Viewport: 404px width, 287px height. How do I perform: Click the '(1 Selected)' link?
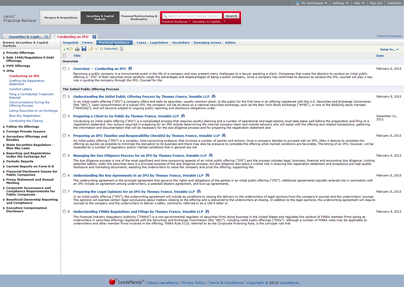tap(109, 49)
